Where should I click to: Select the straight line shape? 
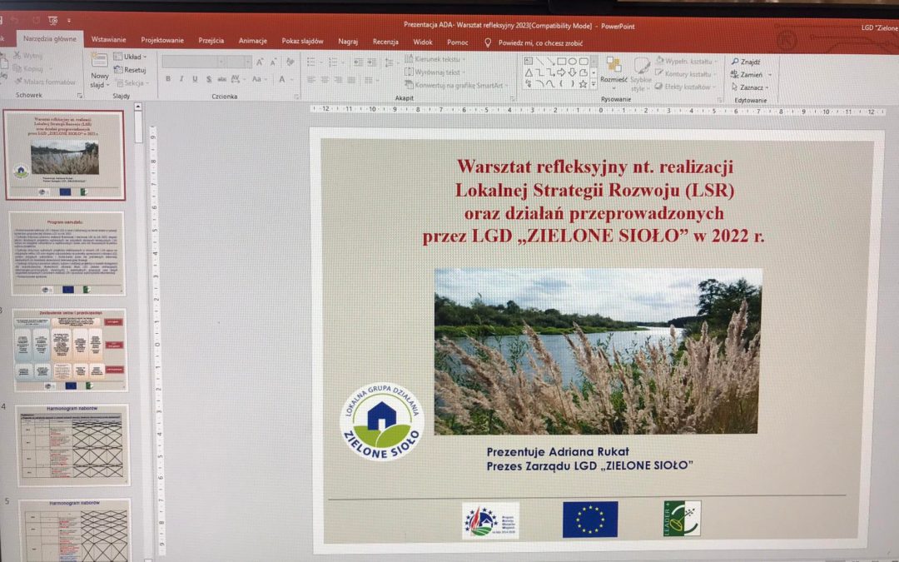tap(539, 62)
